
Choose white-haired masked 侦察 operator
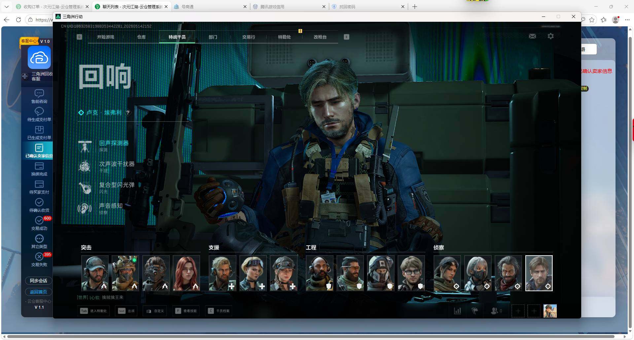pyautogui.click(x=478, y=273)
